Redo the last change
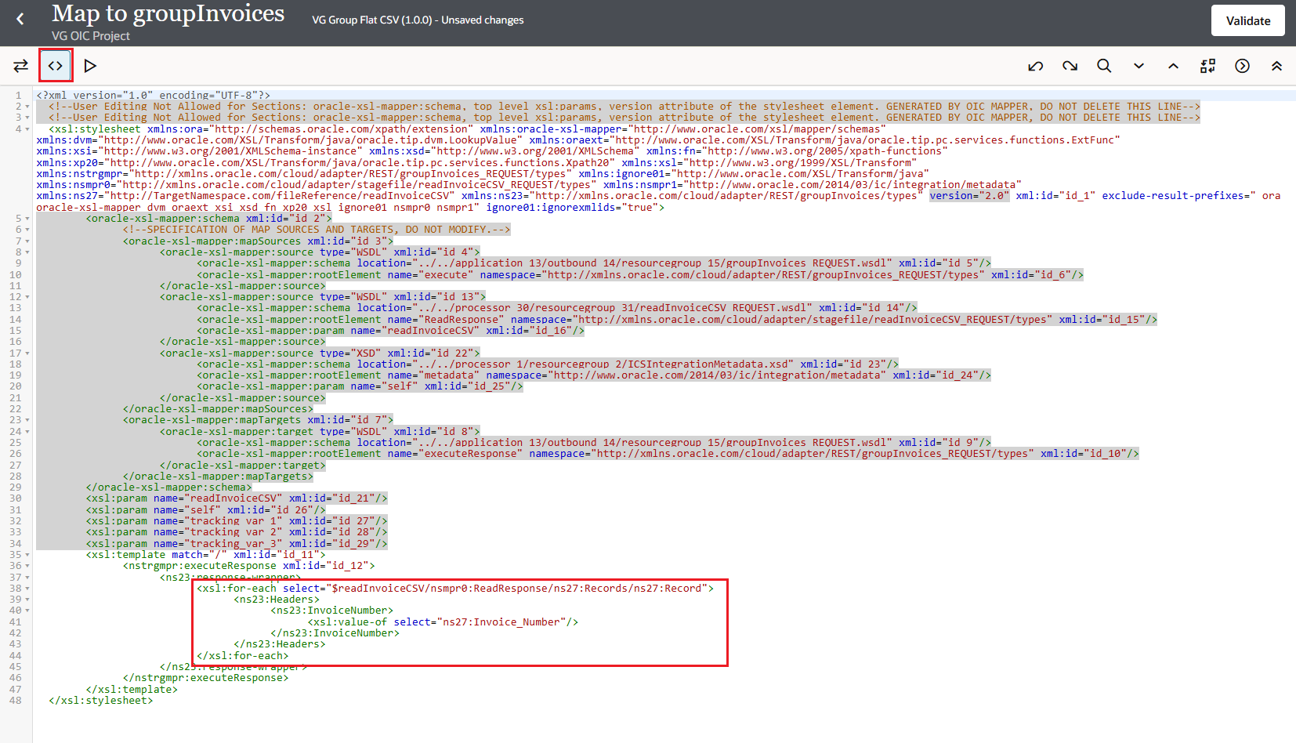 coord(1070,66)
